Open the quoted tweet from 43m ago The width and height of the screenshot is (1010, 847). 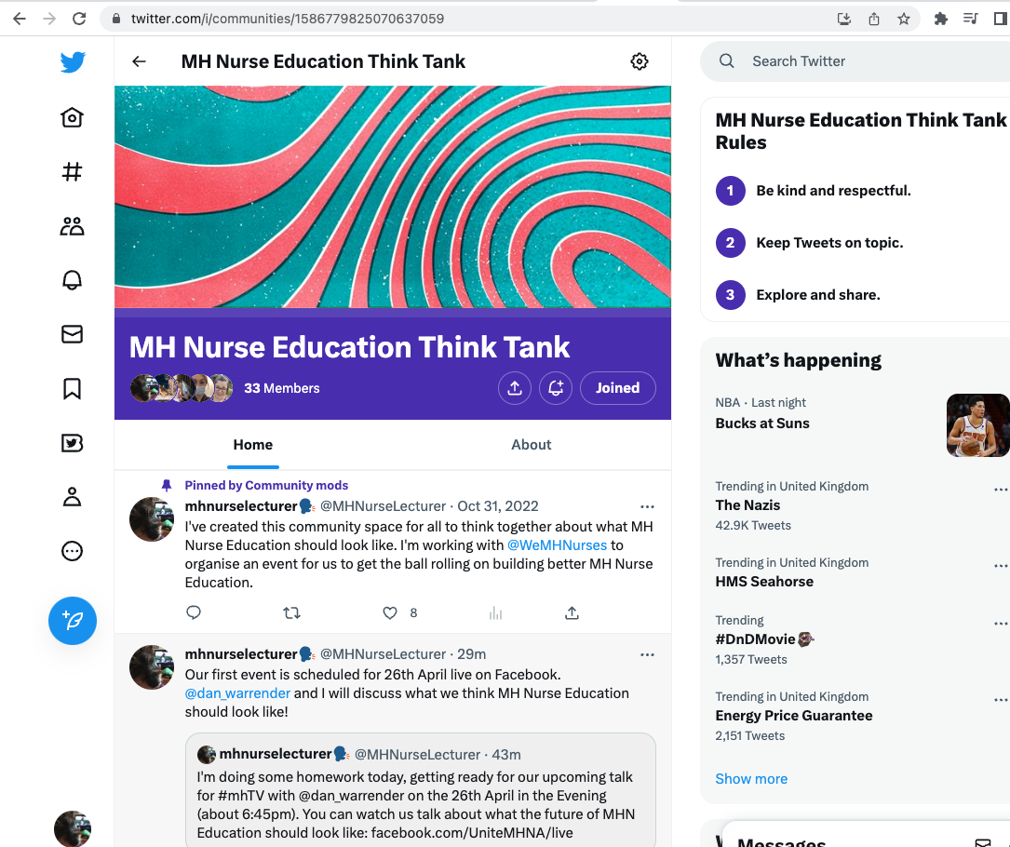pos(421,789)
